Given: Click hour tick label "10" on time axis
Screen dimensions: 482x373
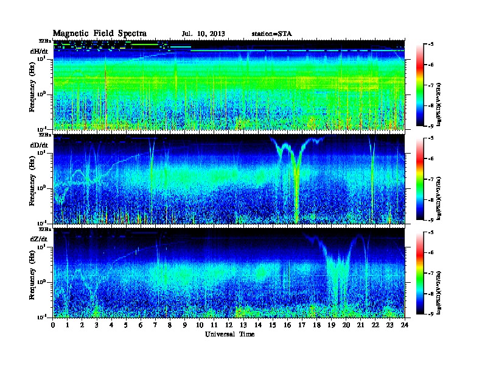Looking at the screenshot, I should (x=200, y=325).
